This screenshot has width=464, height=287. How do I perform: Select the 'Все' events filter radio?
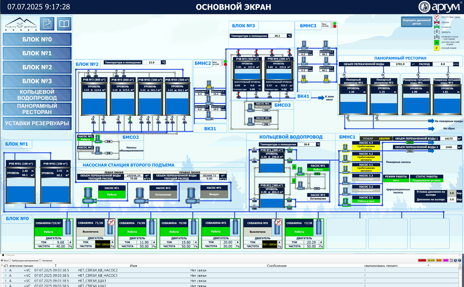[2, 261]
